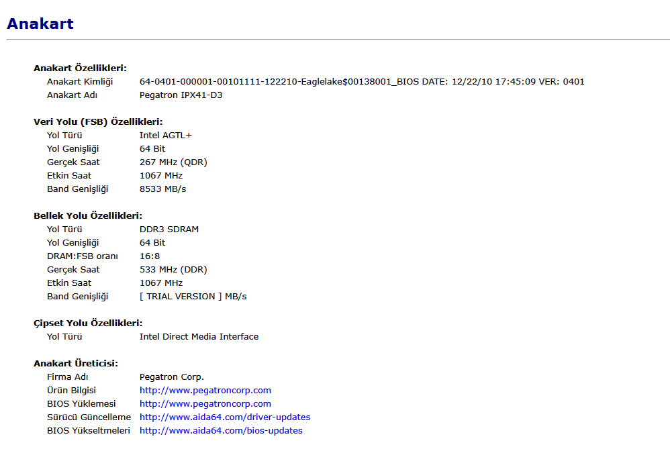
Task: Click the 533 MHz (DDR) value
Action: coord(173,270)
